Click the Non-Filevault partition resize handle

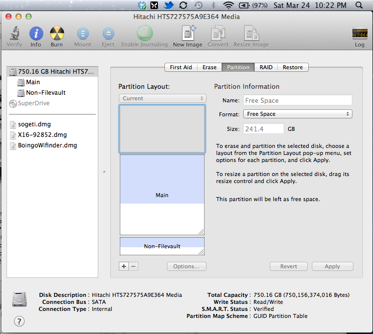tap(201, 252)
